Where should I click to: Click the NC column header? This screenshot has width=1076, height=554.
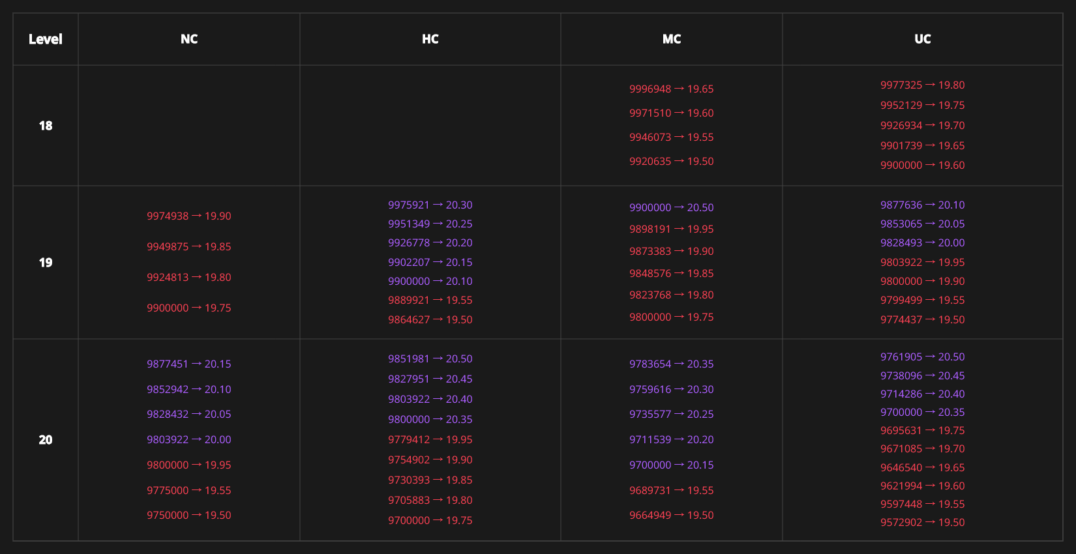pyautogui.click(x=188, y=39)
